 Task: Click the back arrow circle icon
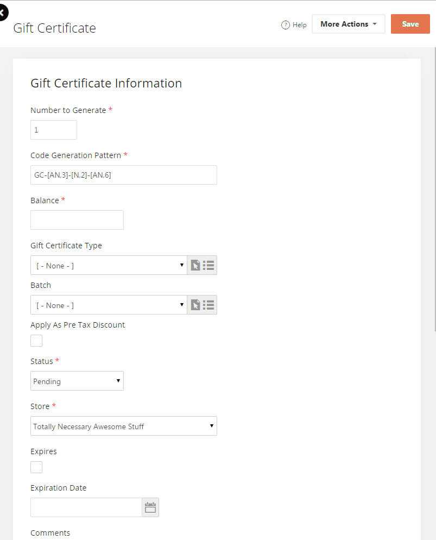tap(3, 12)
